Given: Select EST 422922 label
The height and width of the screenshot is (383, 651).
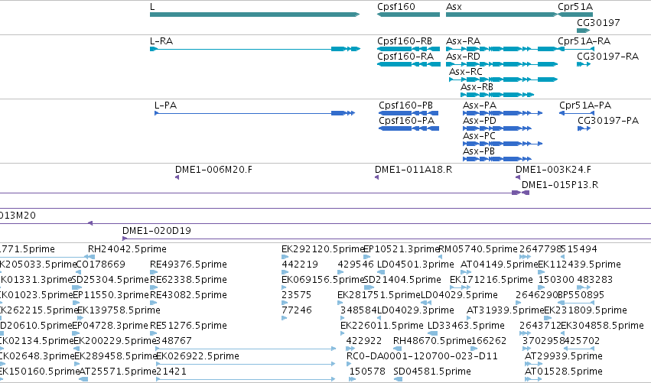Looking at the screenshot, I should click(x=363, y=341).
